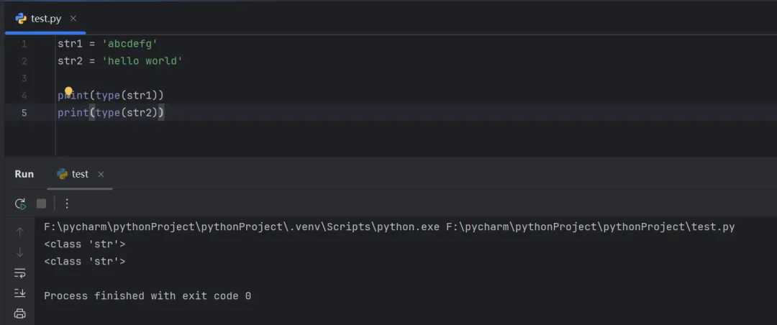Close the test.py editor tab

(73, 18)
